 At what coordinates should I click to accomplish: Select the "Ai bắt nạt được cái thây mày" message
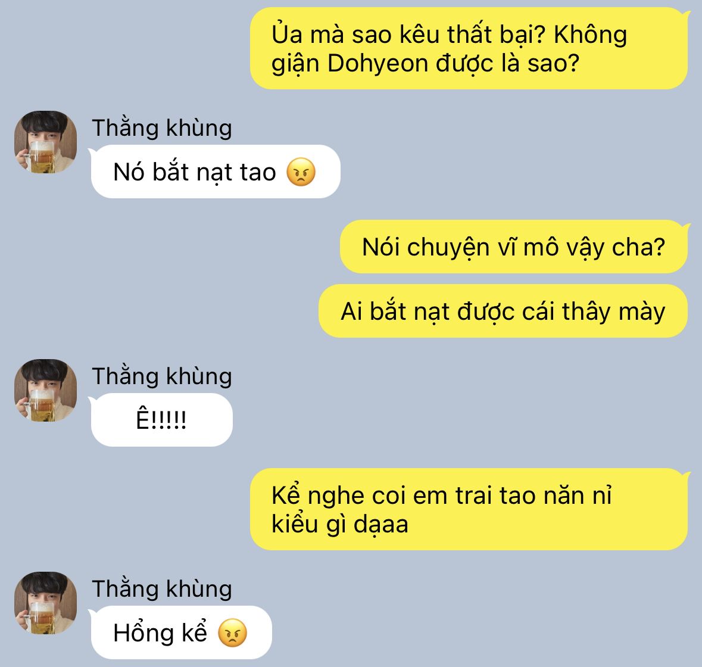point(503,311)
